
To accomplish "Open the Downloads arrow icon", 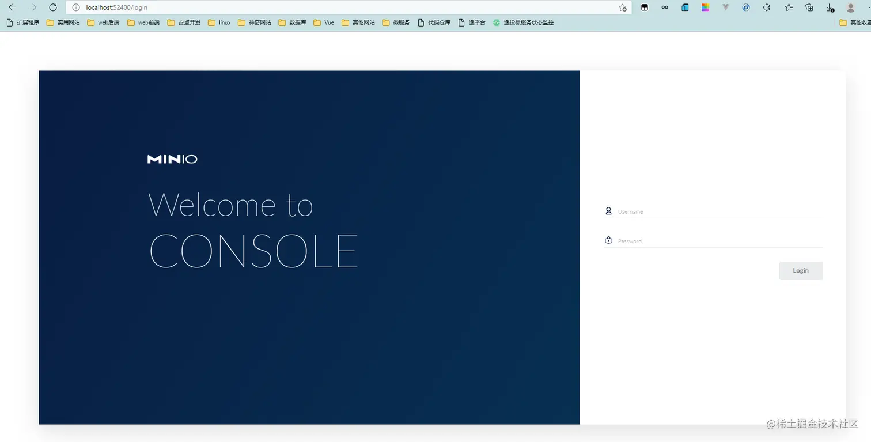I will [830, 7].
